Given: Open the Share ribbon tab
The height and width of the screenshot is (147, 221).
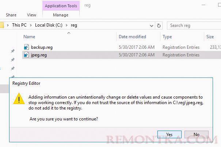Looking at the screenshot, I should tap(11, 15).
